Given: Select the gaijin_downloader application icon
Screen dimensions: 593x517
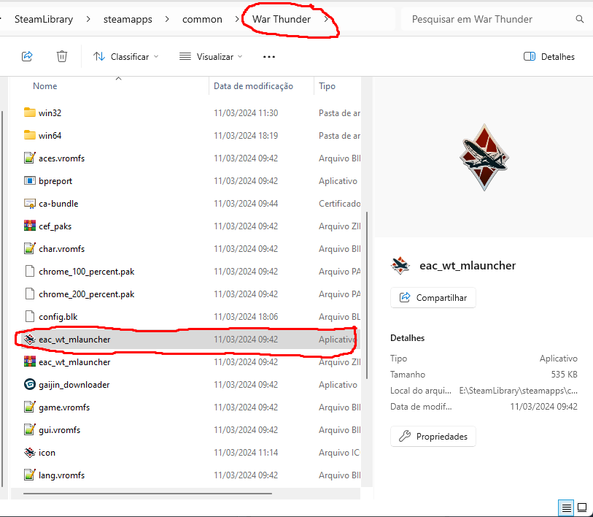Looking at the screenshot, I should 29,384.
